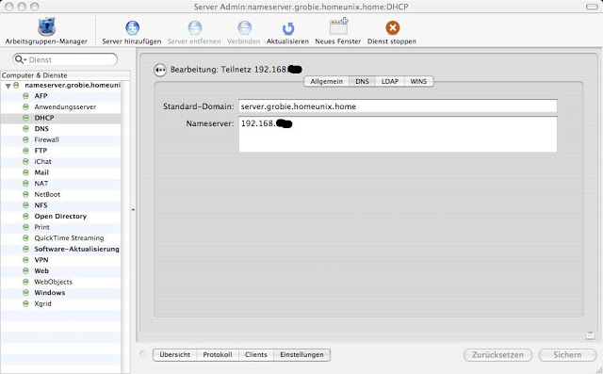
Task: Select the QuickTime Streaming service
Action: (x=69, y=238)
